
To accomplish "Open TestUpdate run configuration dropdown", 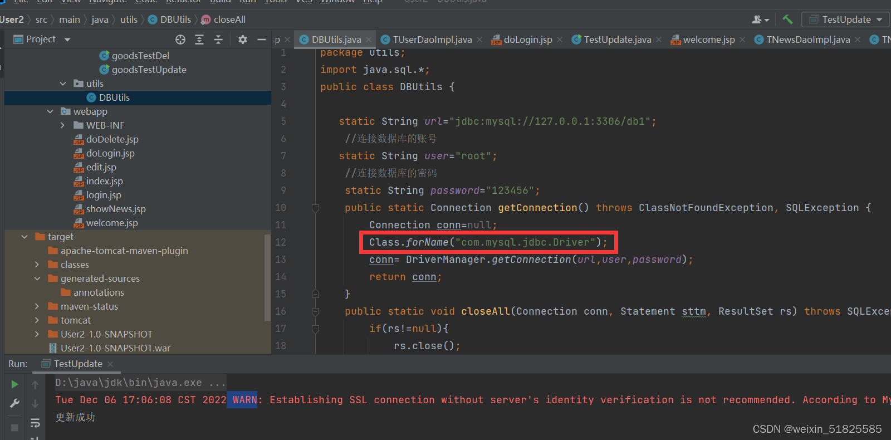I will [845, 19].
